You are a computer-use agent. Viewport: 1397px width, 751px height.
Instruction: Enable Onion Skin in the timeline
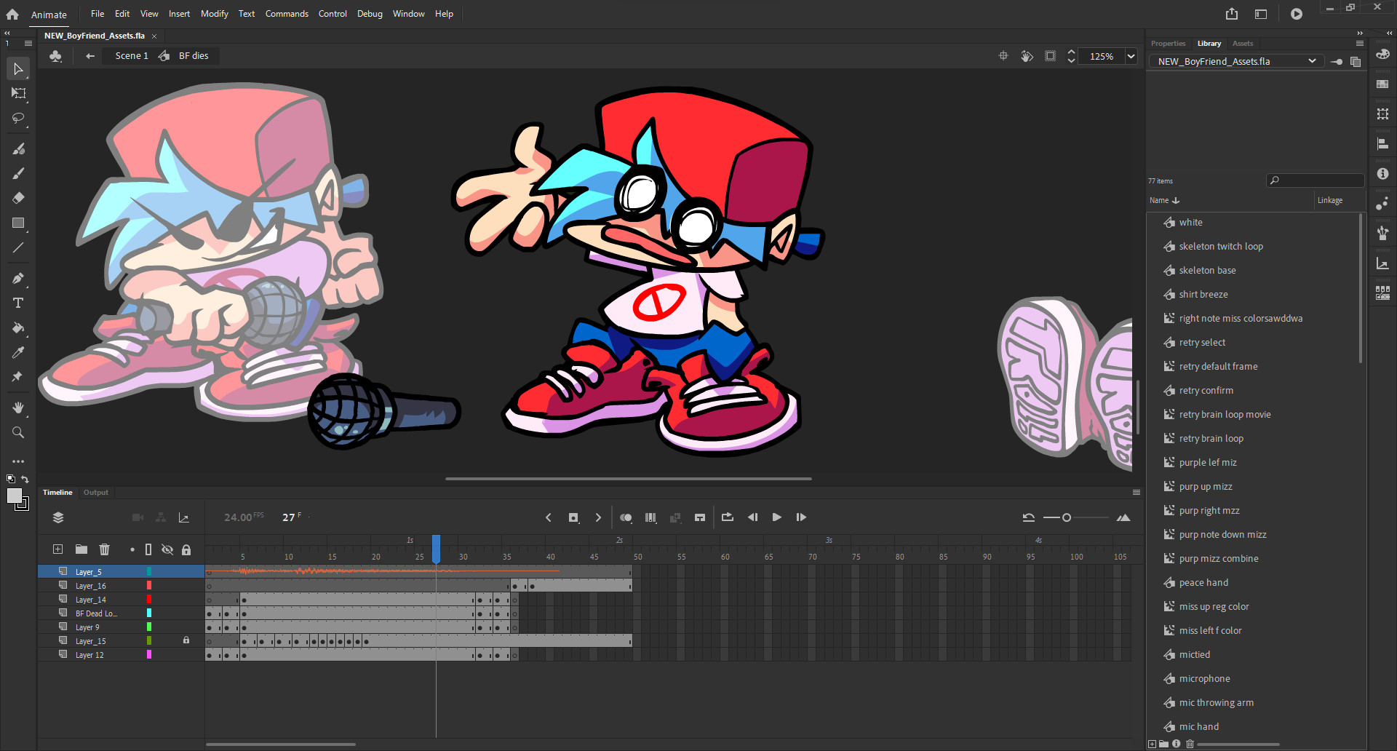[x=626, y=517]
